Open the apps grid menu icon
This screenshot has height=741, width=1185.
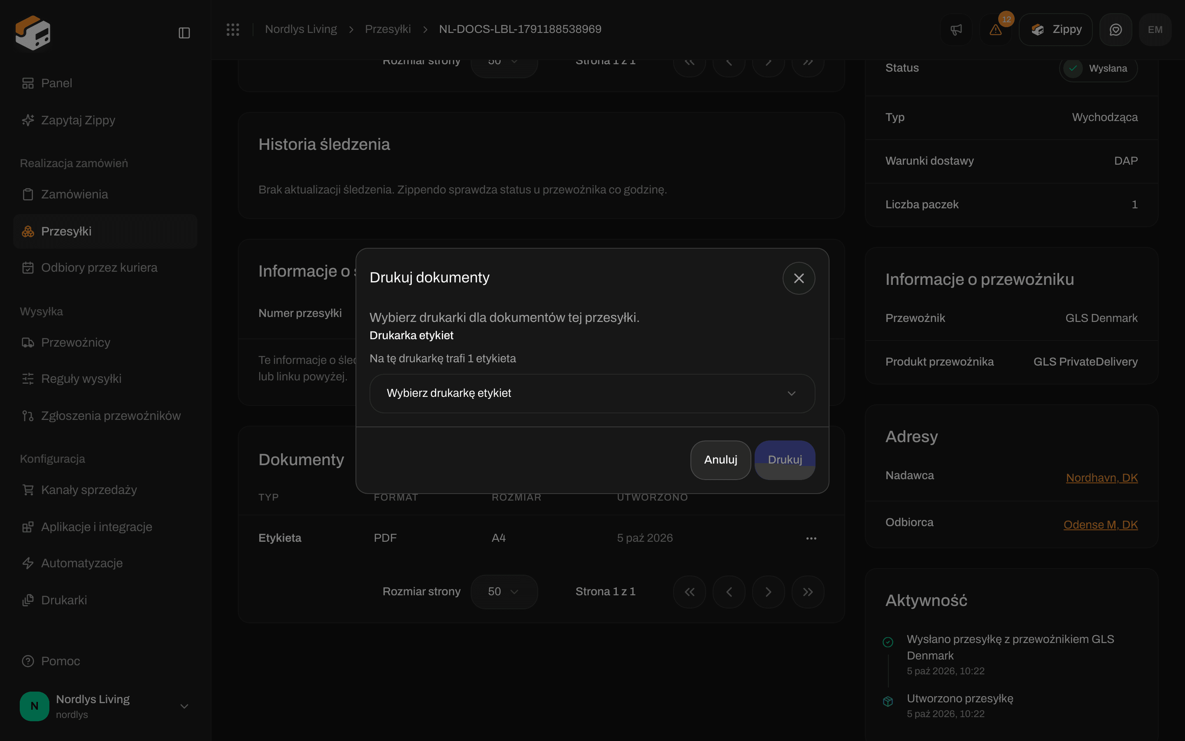coord(232,29)
